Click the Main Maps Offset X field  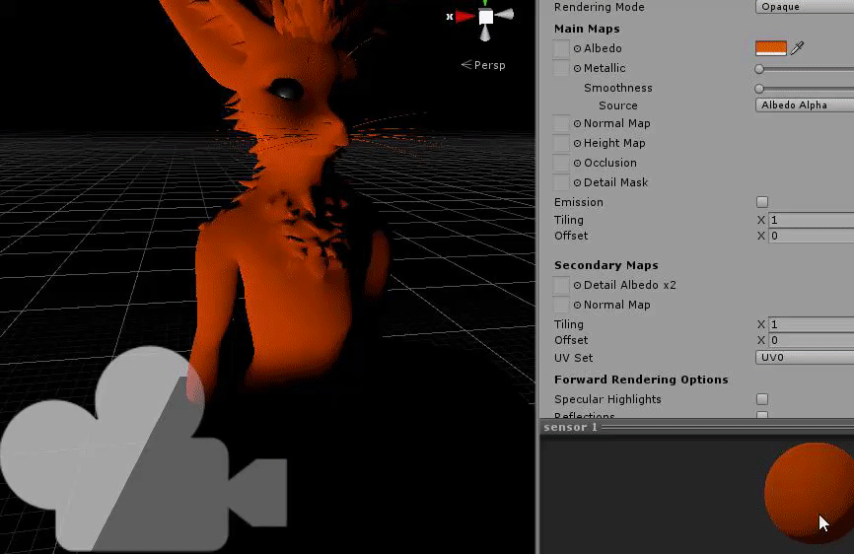point(811,236)
